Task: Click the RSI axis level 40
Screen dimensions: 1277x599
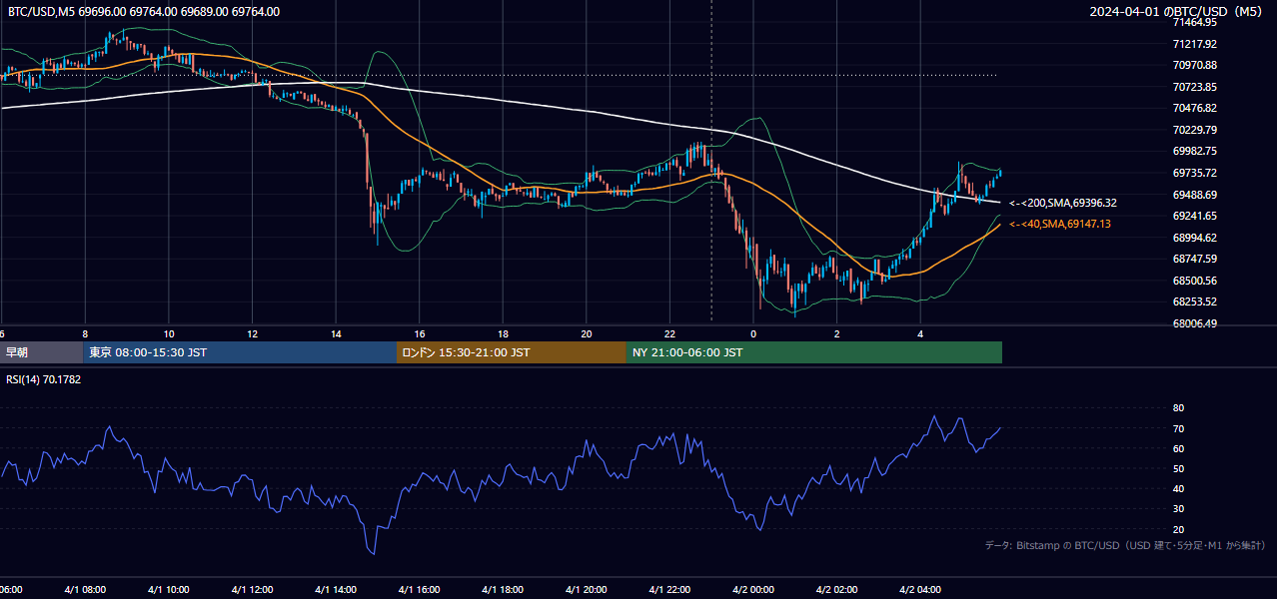Action: pyautogui.click(x=1178, y=488)
